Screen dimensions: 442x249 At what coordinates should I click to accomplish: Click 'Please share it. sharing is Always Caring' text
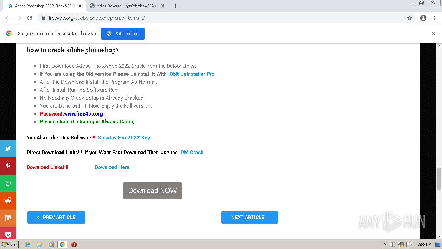[x=87, y=122]
